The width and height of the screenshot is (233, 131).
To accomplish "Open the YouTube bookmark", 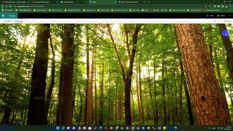I will point(154,10).
